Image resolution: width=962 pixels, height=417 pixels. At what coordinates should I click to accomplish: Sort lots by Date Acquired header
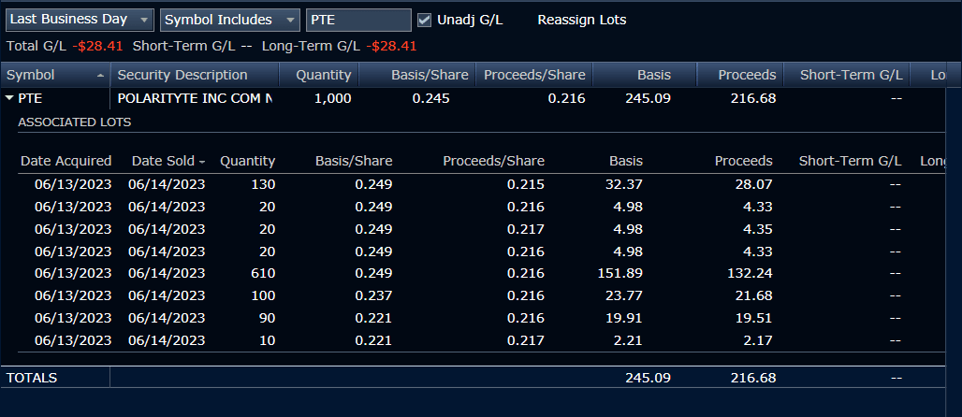[66, 161]
